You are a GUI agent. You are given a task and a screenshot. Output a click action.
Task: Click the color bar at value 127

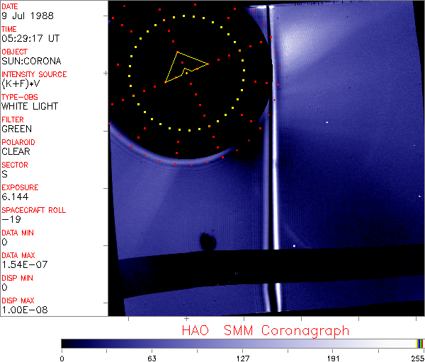[242, 343]
